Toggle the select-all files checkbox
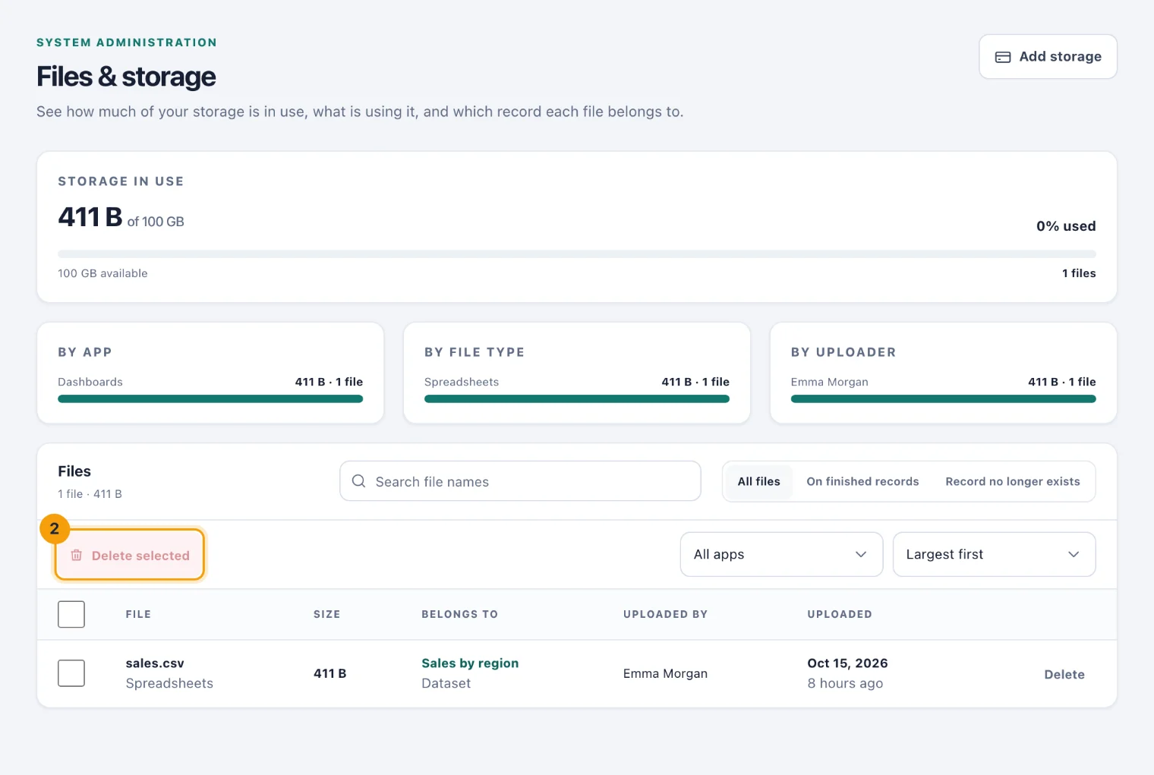 71,614
